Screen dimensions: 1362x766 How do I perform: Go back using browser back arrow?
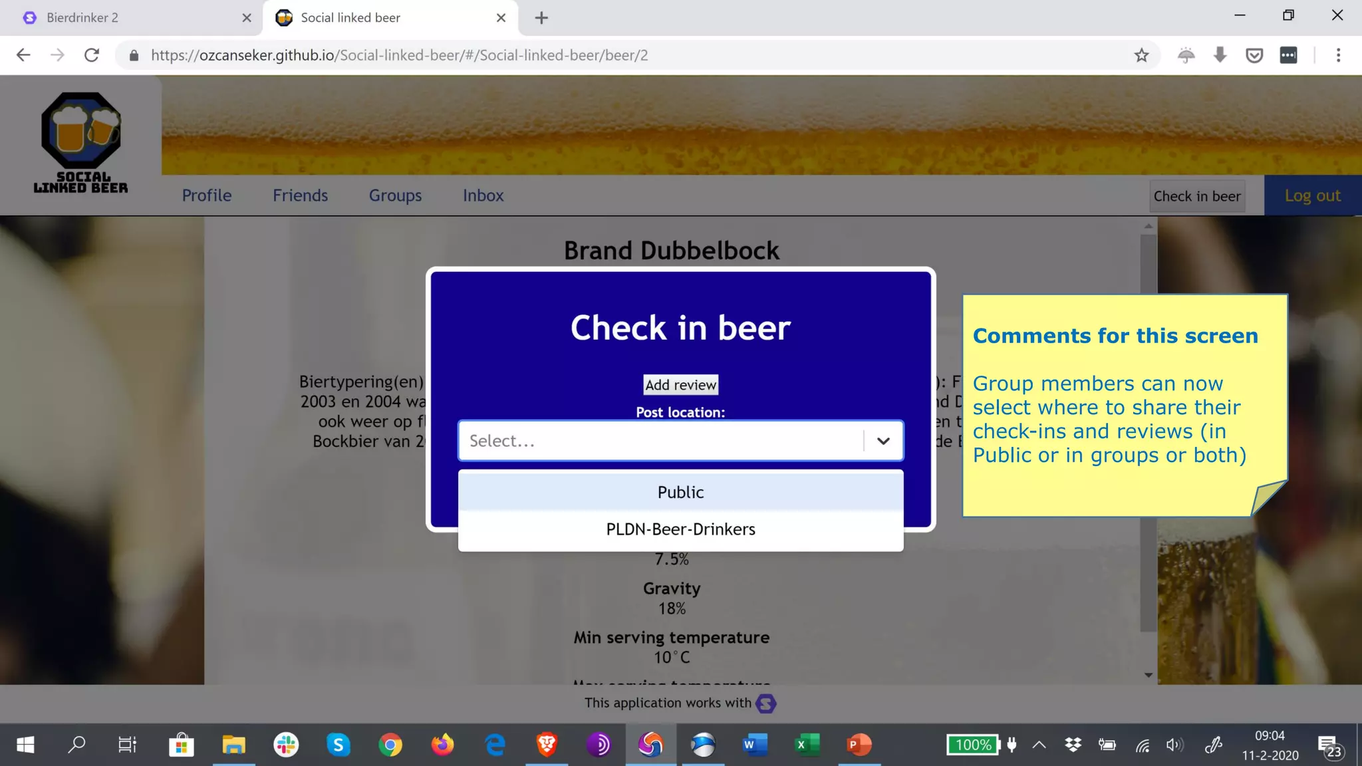(x=23, y=55)
